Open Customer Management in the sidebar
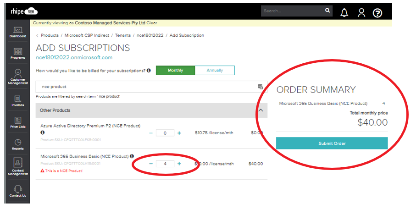Viewport: 416px width, 209px height. (x=18, y=77)
